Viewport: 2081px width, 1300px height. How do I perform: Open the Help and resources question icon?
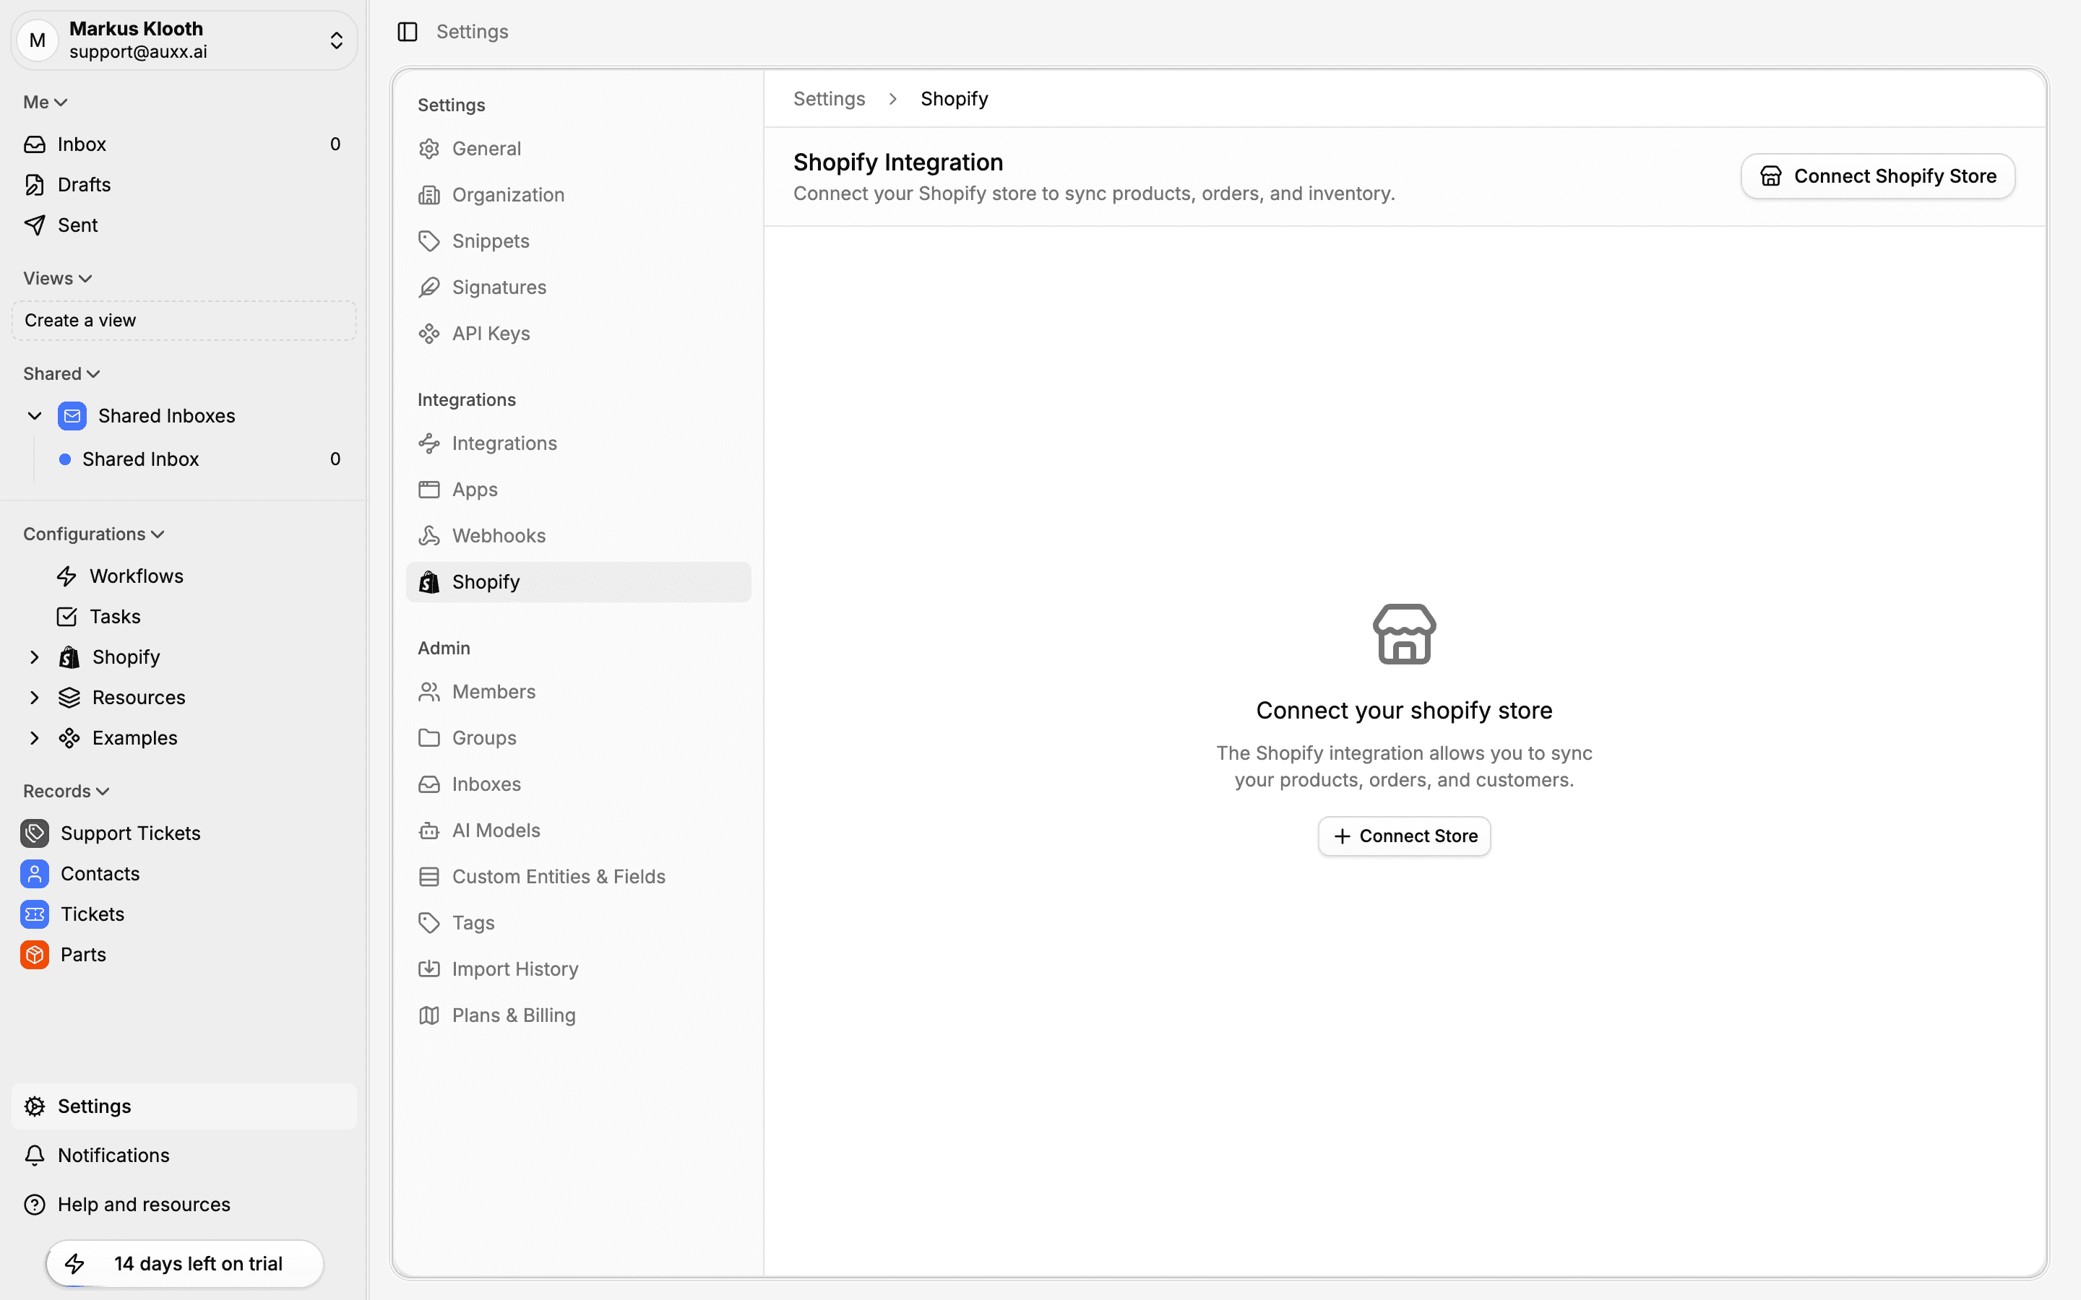[x=35, y=1205]
